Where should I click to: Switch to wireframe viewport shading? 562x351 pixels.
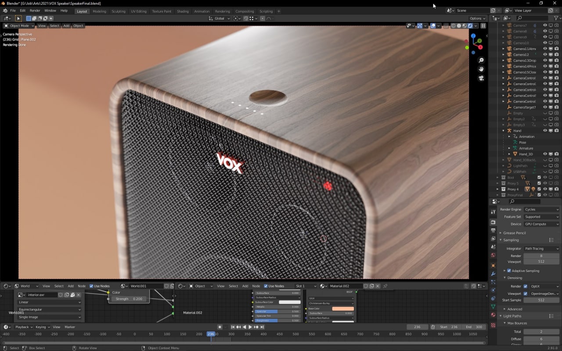pos(453,25)
